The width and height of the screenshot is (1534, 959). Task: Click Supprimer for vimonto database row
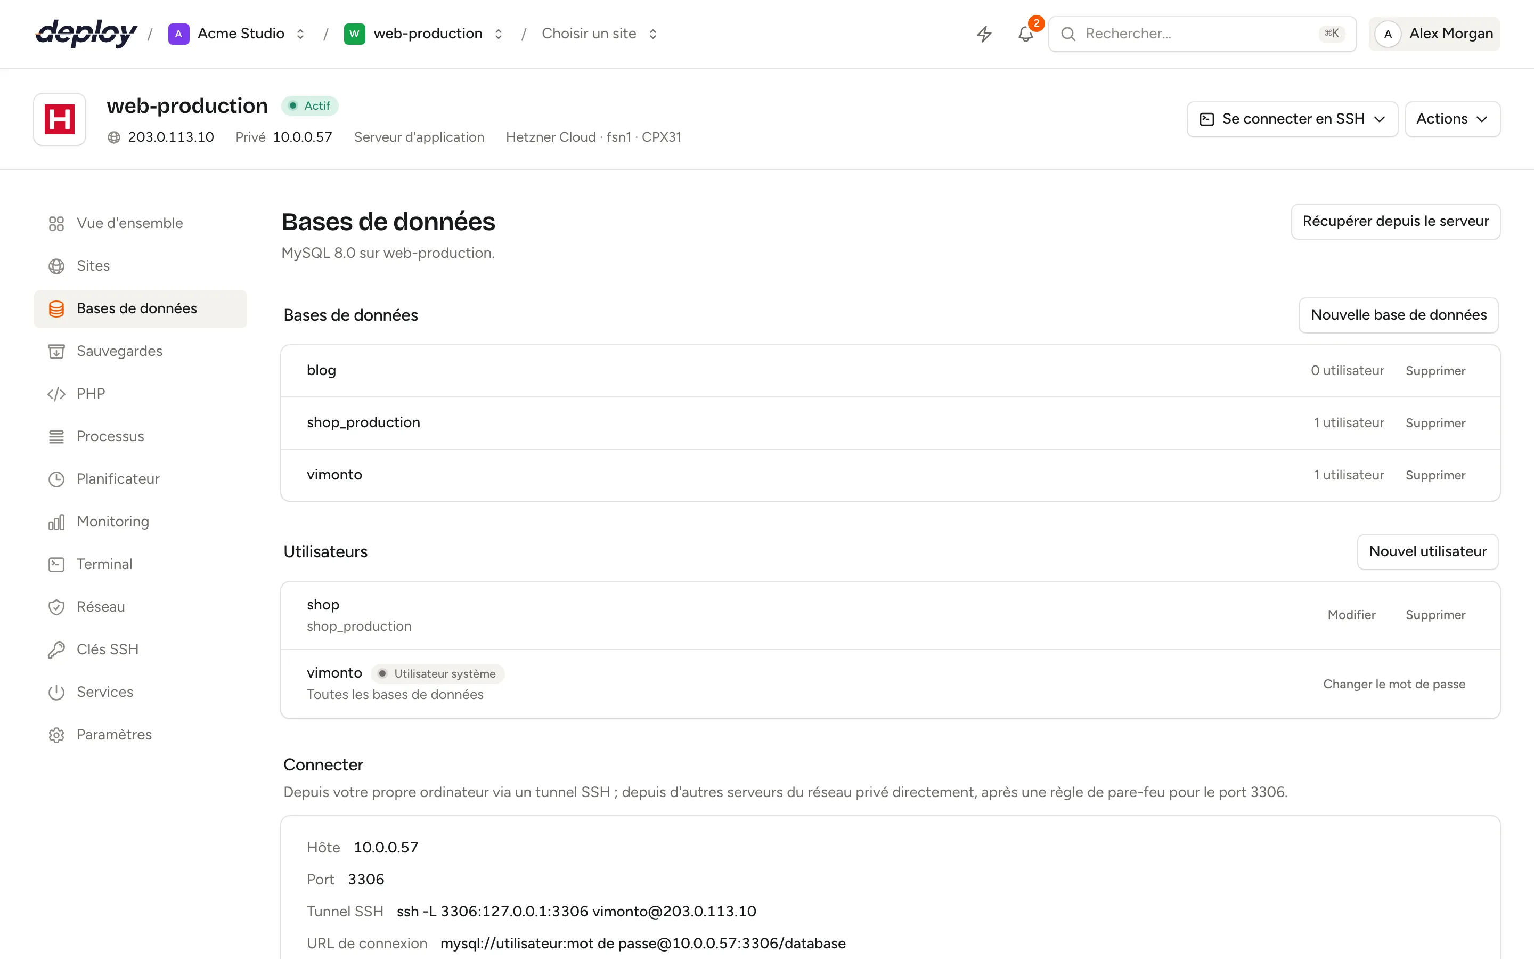pyautogui.click(x=1435, y=475)
